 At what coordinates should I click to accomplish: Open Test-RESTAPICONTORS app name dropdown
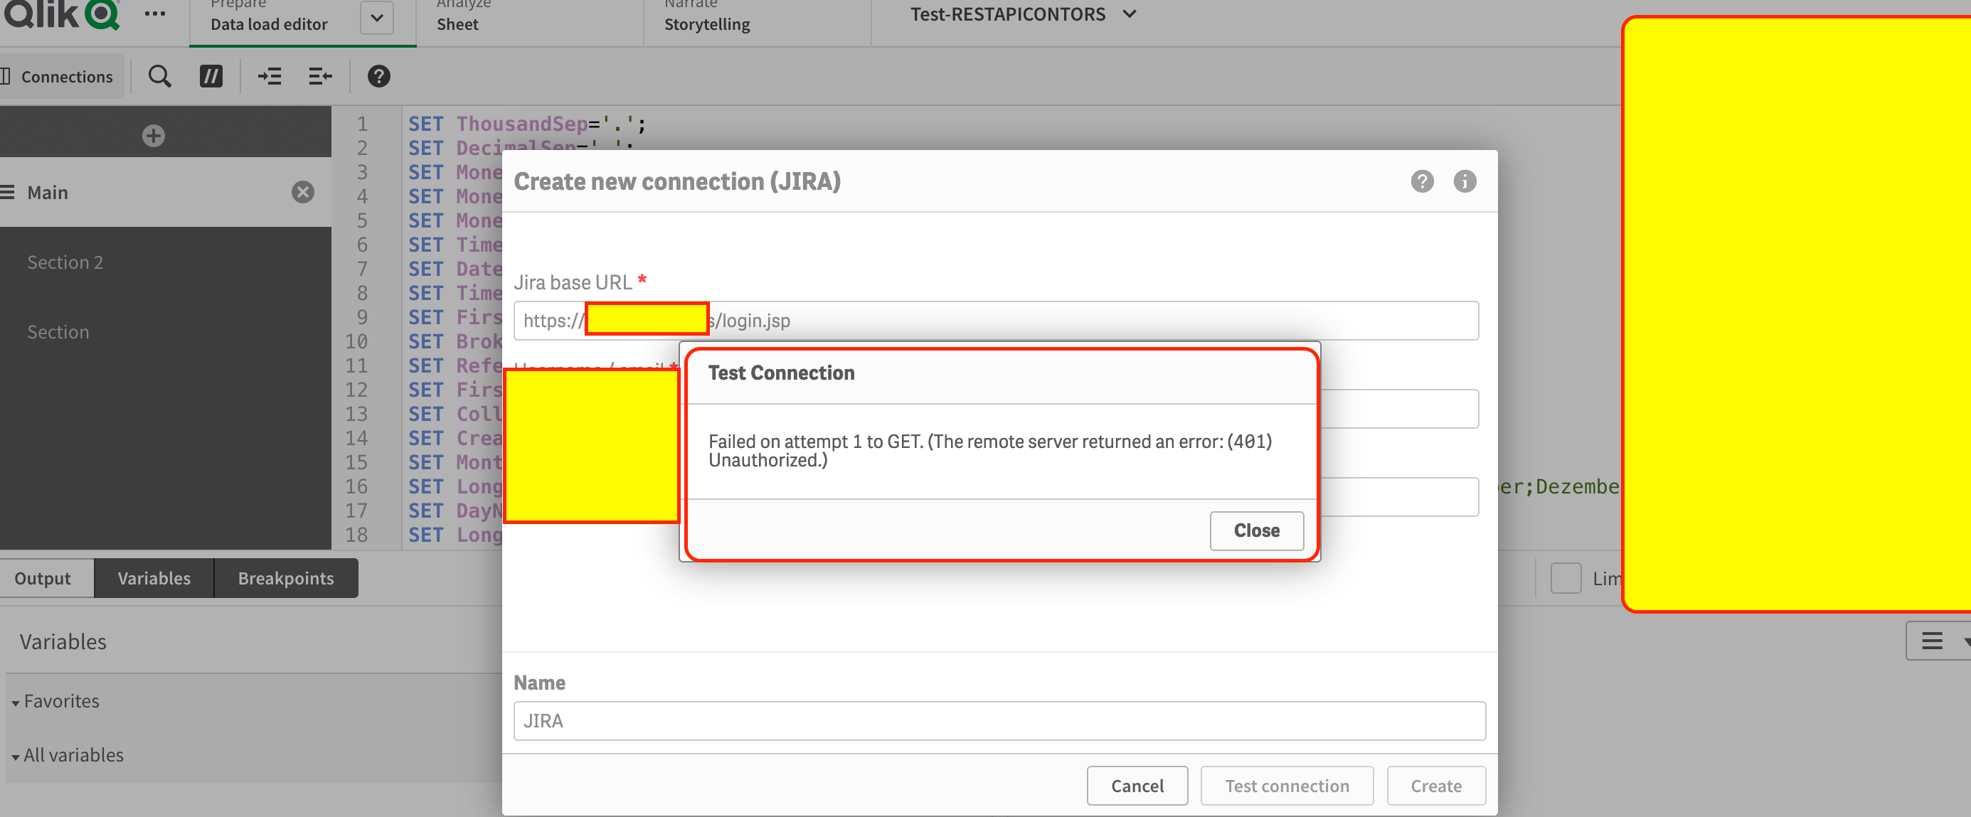[1130, 14]
